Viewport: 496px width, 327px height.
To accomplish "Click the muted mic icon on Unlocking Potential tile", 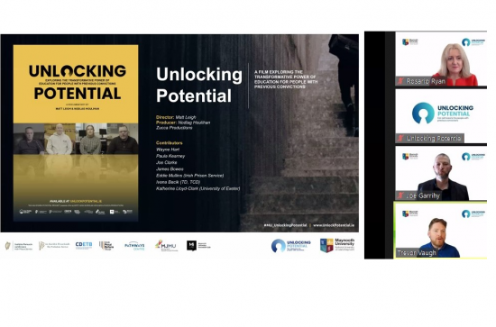I will (x=400, y=138).
